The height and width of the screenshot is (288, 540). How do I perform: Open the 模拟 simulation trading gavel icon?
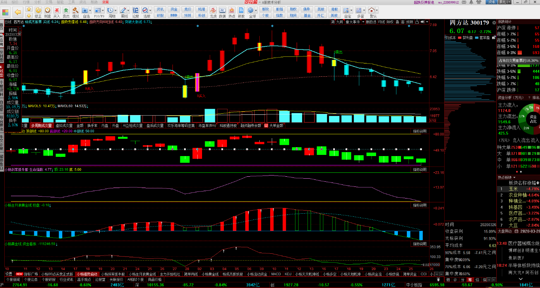[x=76, y=10]
